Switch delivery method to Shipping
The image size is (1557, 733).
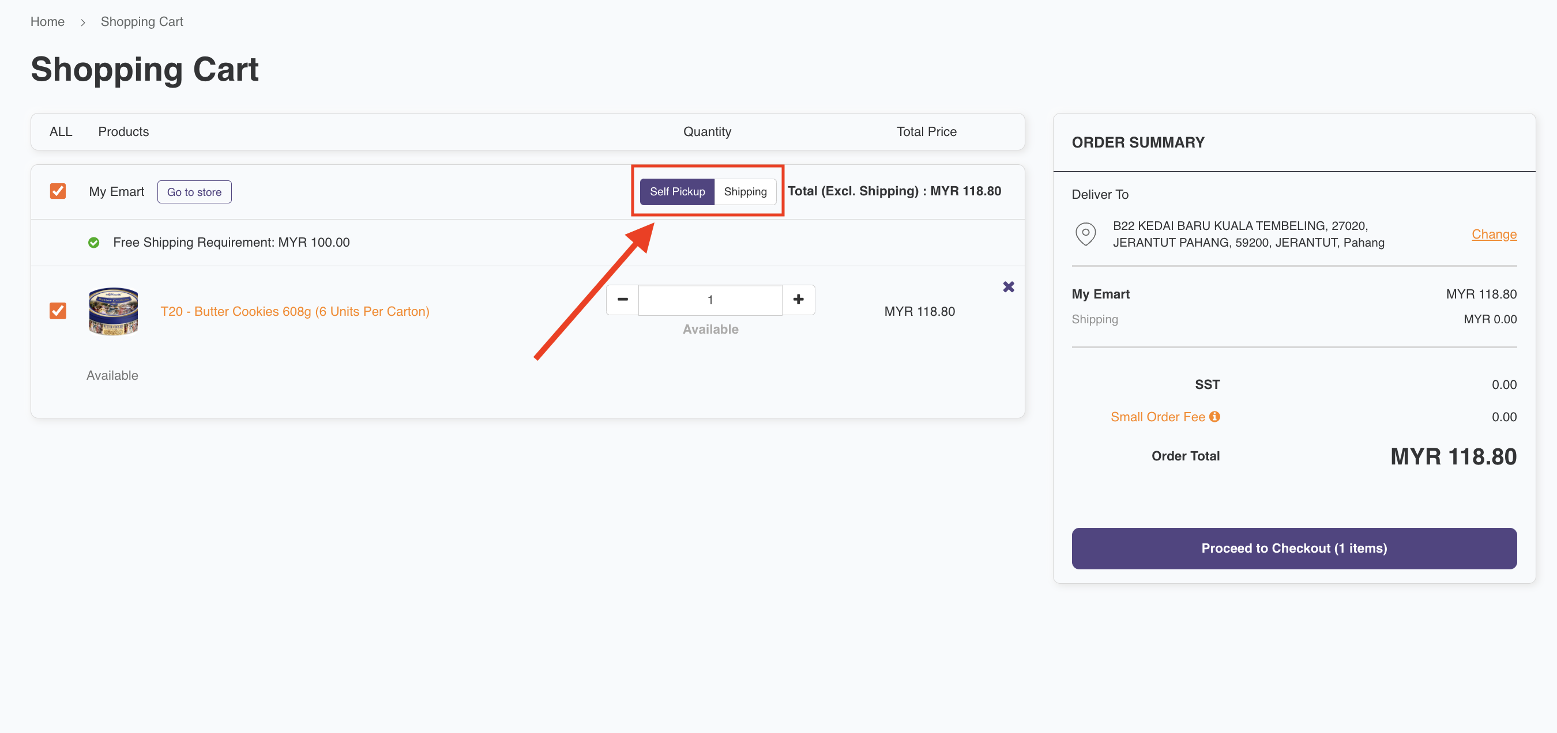click(x=744, y=191)
